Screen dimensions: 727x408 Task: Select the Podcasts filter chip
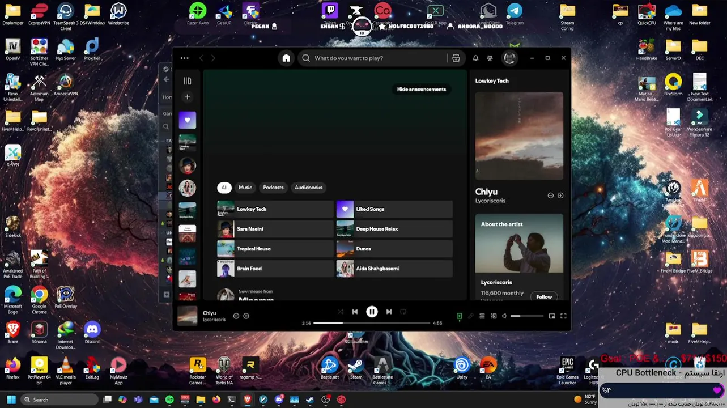(x=273, y=188)
